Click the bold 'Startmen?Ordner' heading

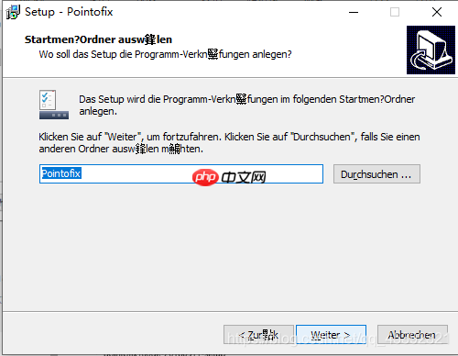tap(98, 39)
